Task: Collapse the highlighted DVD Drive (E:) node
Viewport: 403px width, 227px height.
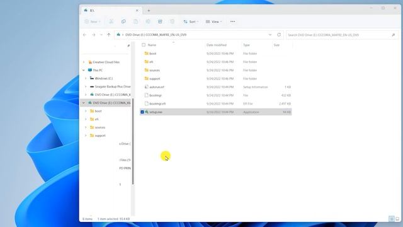Action: pos(84,103)
